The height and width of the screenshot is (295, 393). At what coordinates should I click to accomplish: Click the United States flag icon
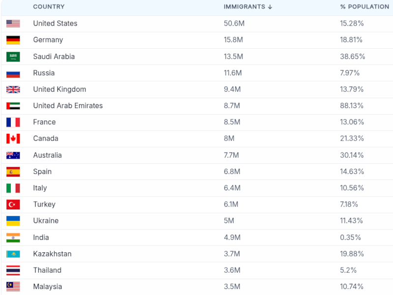click(13, 24)
